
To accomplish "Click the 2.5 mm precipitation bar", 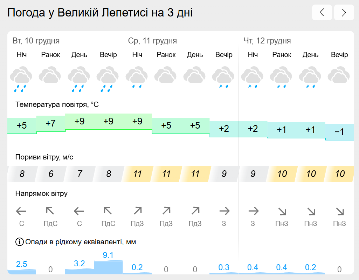I will point(22,272).
